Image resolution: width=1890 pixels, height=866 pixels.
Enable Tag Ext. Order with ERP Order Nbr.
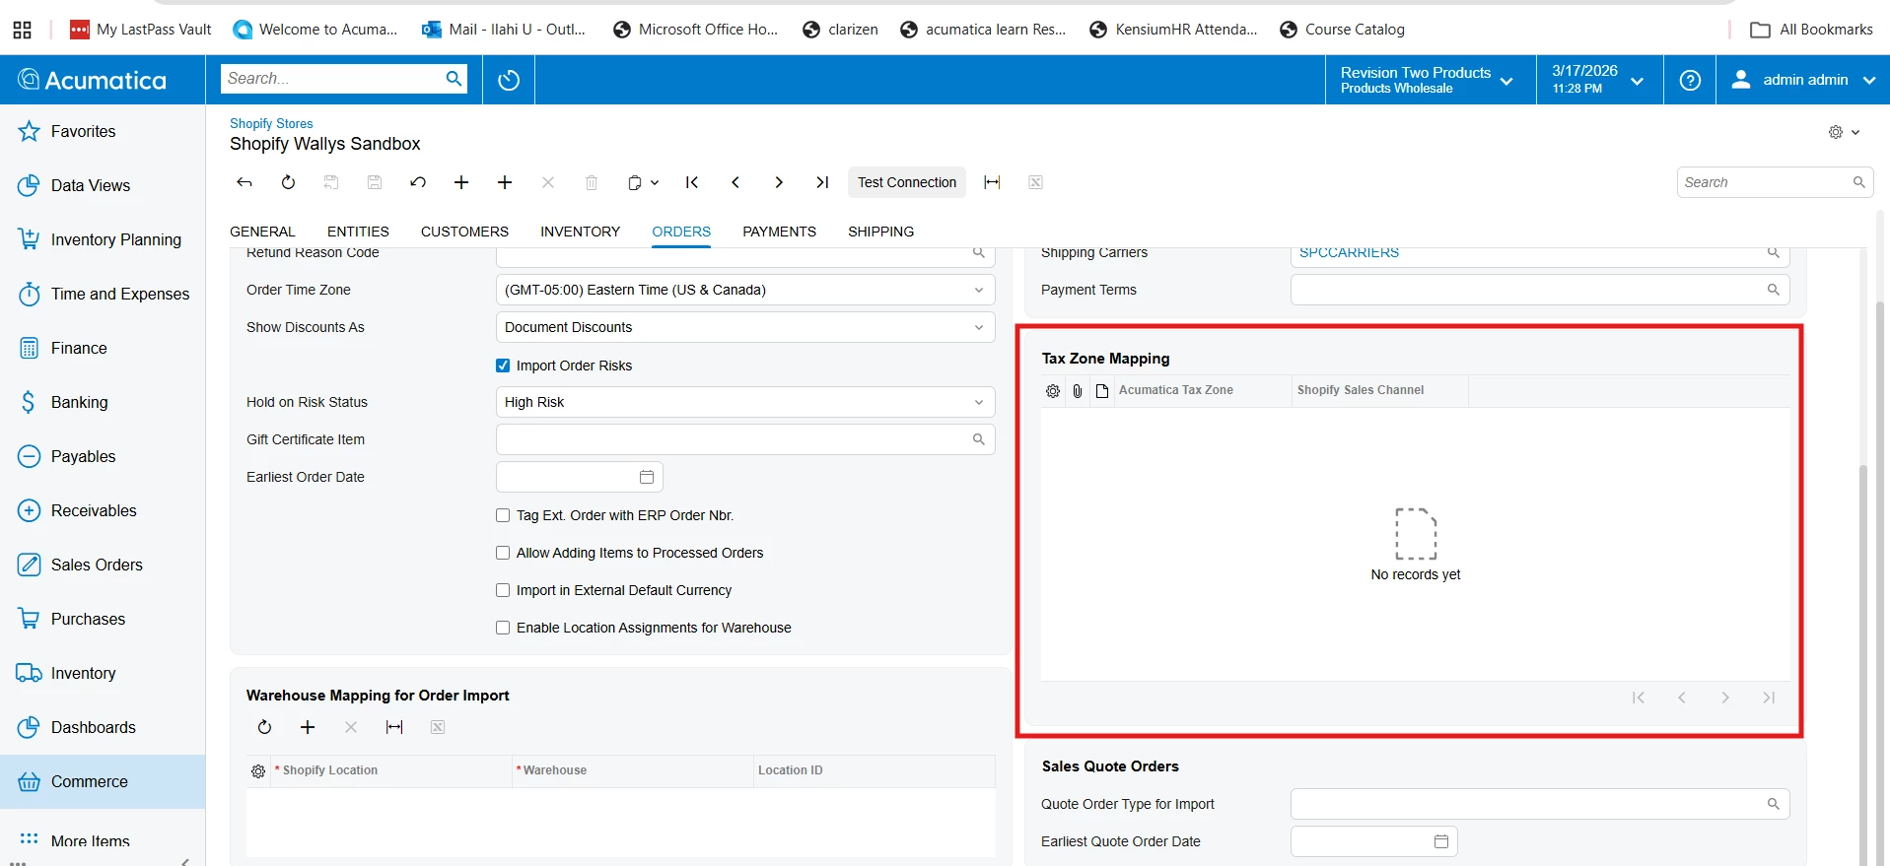[x=503, y=515]
